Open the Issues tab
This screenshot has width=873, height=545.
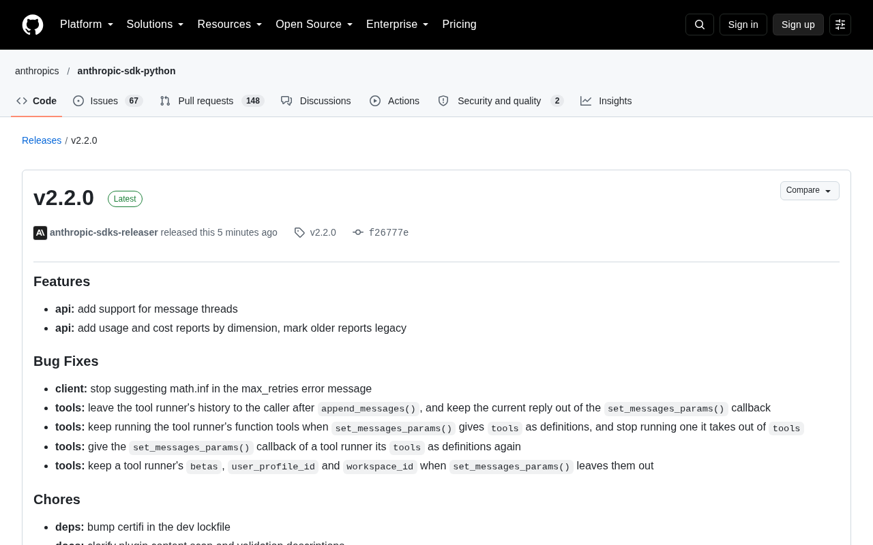click(108, 101)
